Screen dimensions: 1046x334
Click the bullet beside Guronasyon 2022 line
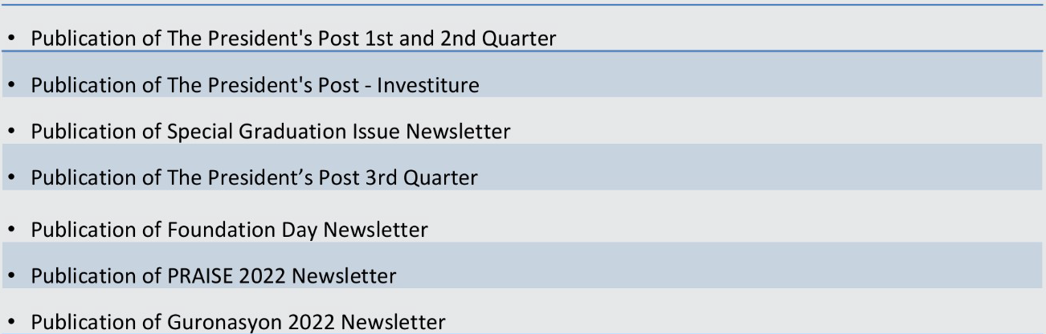tap(11, 324)
